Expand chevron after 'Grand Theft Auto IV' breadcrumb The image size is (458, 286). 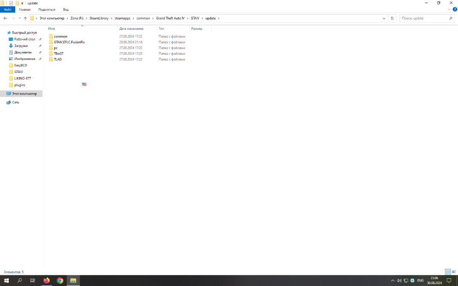tap(188, 18)
